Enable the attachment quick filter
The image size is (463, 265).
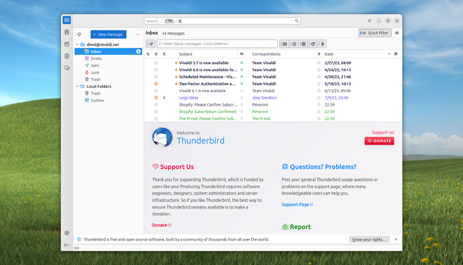tap(322, 44)
